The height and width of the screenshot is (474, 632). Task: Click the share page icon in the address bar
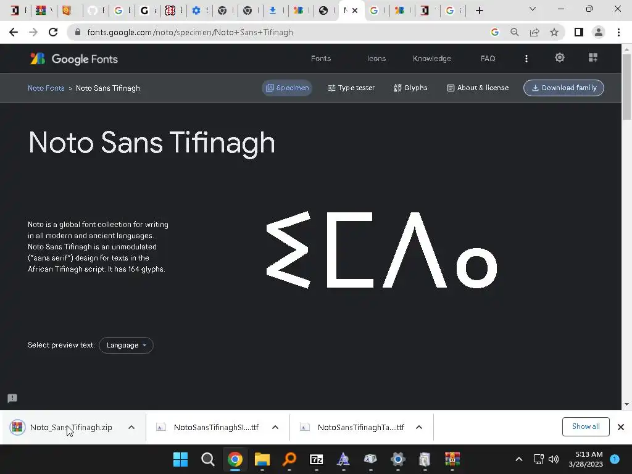pyautogui.click(x=534, y=32)
